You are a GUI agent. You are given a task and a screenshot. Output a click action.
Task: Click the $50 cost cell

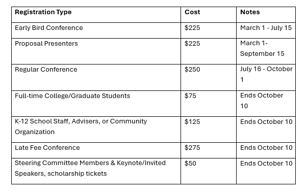point(209,171)
